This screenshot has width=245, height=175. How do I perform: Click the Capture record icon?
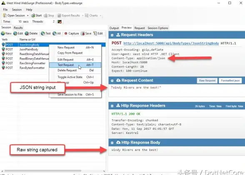pyautogui.click(x=66, y=33)
